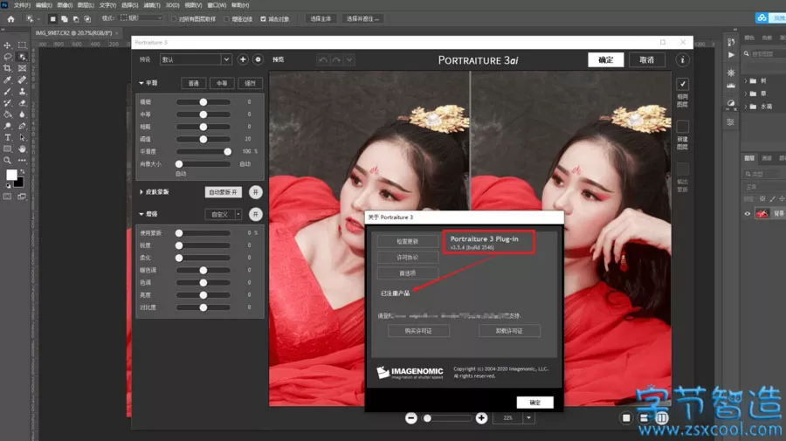Image resolution: width=786 pixels, height=441 pixels.
Task: Click the preview undo arrow
Action: (x=323, y=59)
